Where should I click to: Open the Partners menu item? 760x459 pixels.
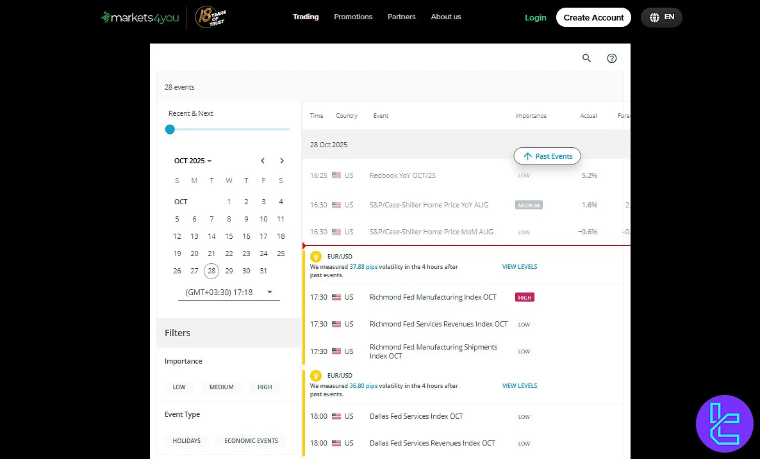(402, 17)
